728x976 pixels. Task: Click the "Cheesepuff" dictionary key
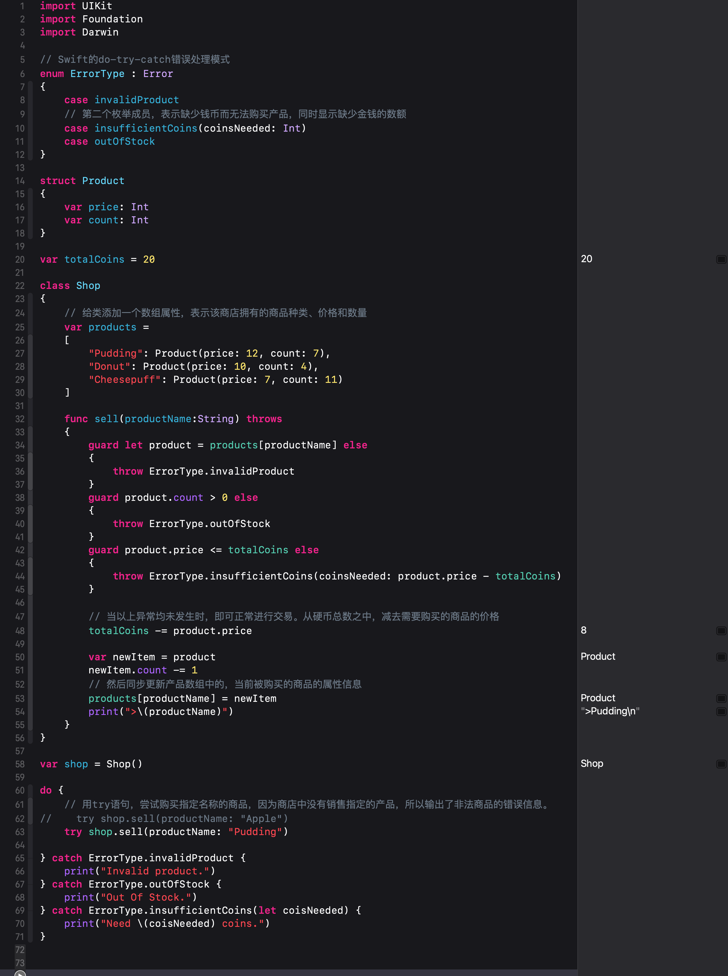point(125,380)
